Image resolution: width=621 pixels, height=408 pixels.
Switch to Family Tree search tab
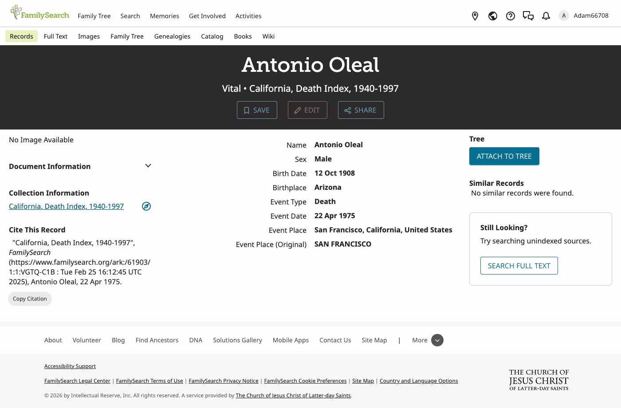(127, 36)
